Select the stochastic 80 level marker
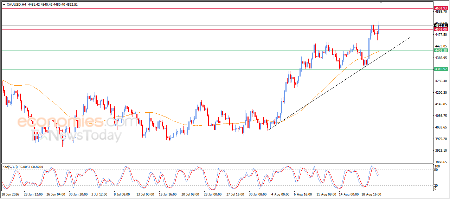This screenshot has height=199, width=450. pos(437,170)
